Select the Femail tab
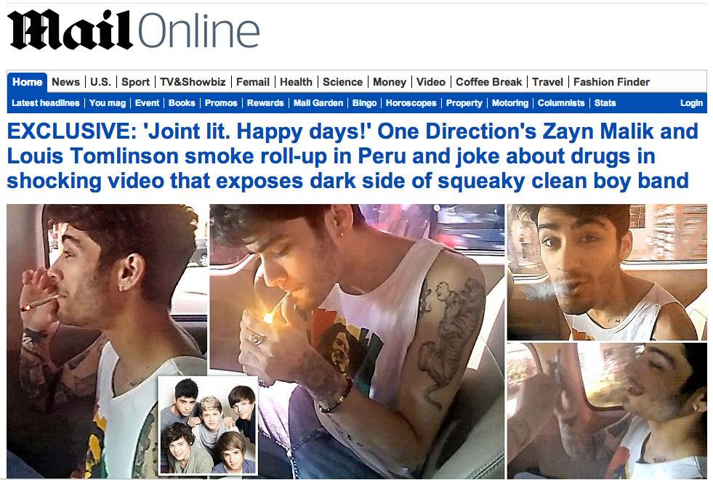Screen dimensions: 713x480 click(253, 82)
